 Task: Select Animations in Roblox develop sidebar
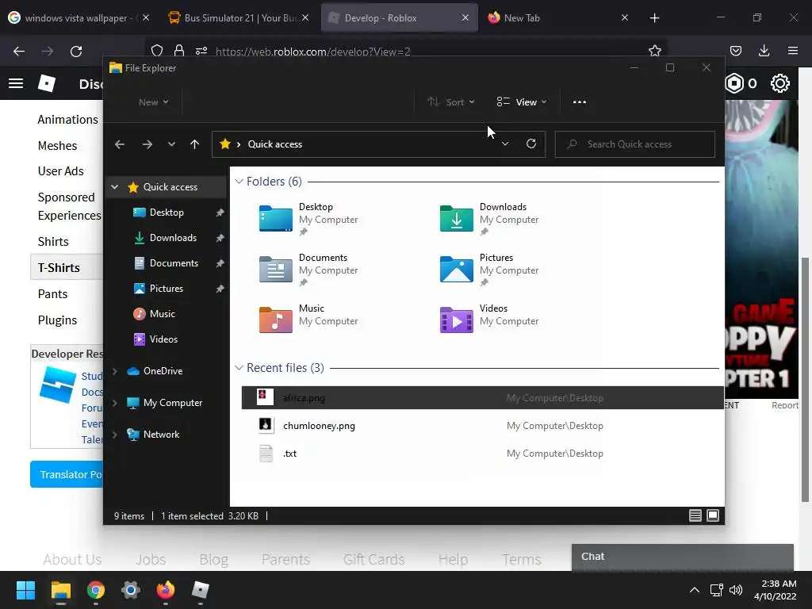tap(68, 120)
